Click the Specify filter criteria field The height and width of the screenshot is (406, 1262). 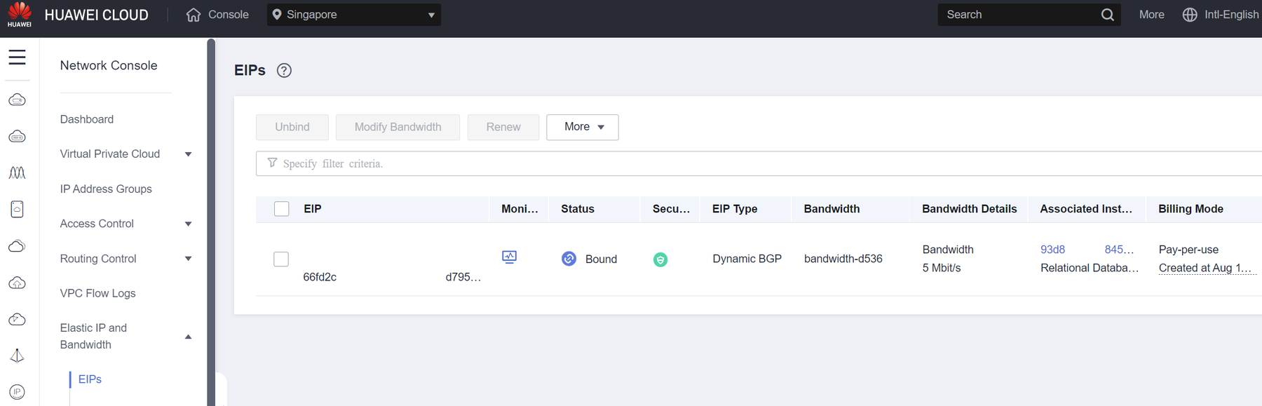759,163
